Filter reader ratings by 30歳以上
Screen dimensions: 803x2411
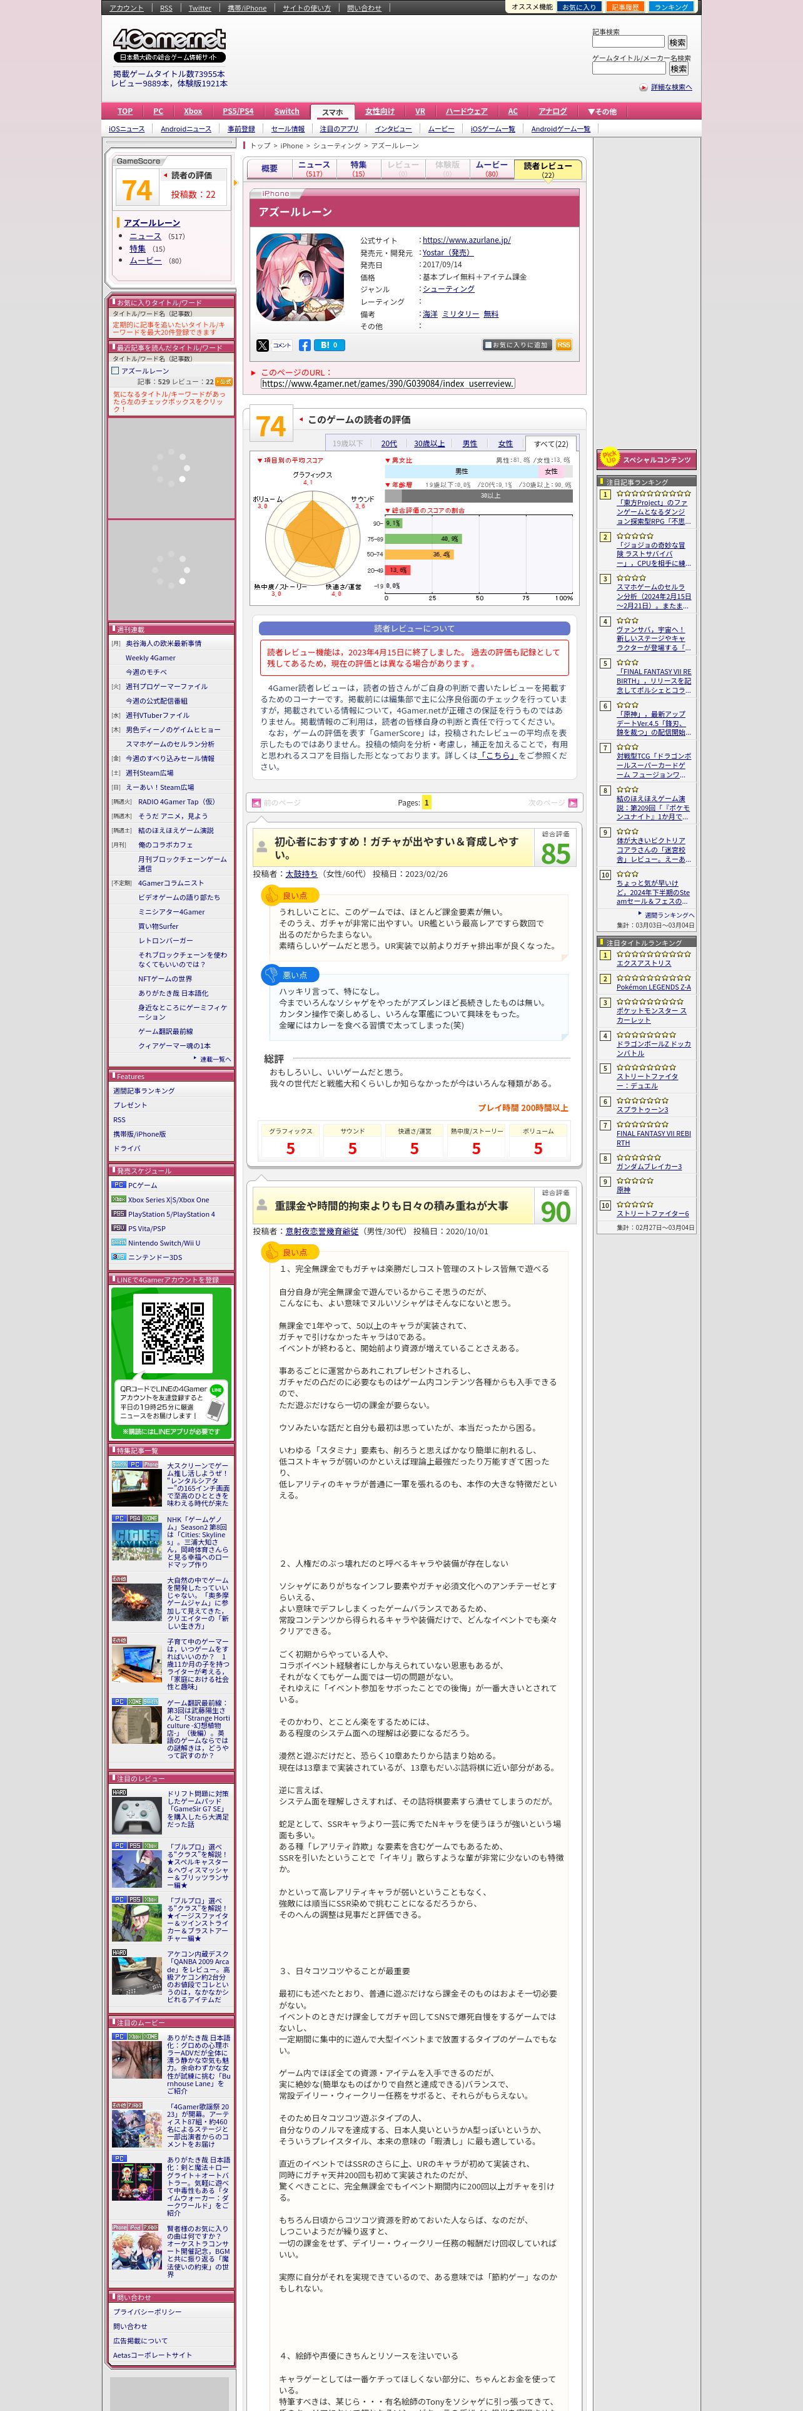point(429,444)
